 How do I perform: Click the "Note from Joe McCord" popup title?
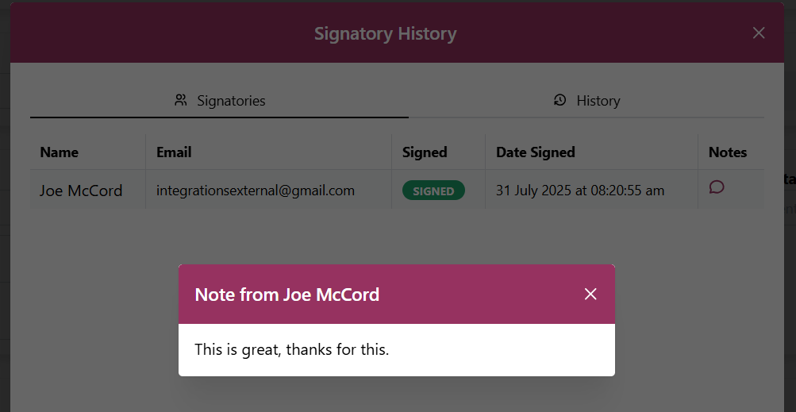click(287, 295)
